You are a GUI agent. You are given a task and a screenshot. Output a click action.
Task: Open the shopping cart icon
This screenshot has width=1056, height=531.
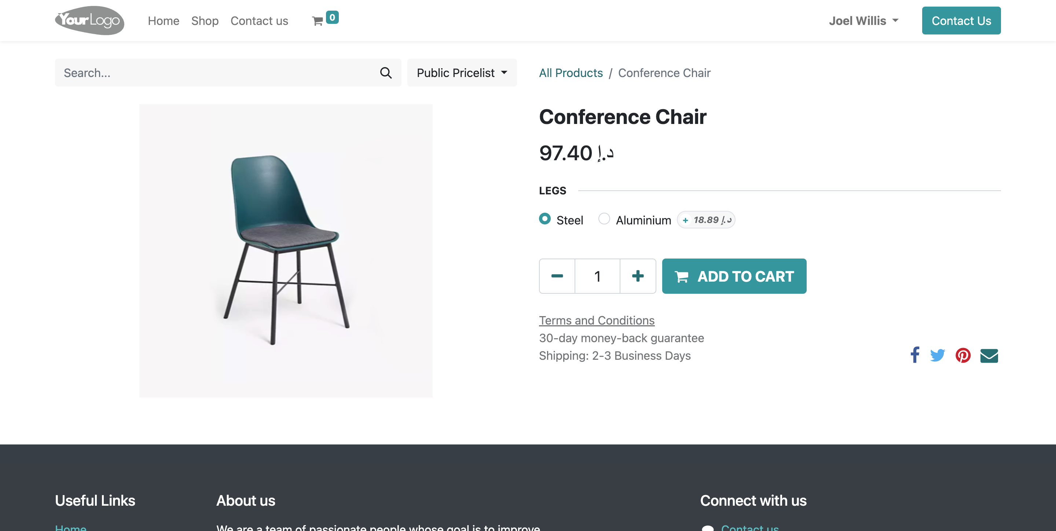point(318,21)
